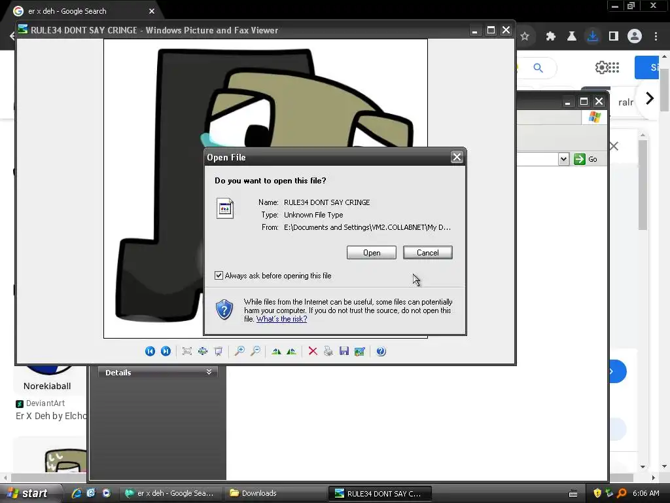Close the er x deh Chrome tab
The height and width of the screenshot is (503, 670).
[152, 11]
